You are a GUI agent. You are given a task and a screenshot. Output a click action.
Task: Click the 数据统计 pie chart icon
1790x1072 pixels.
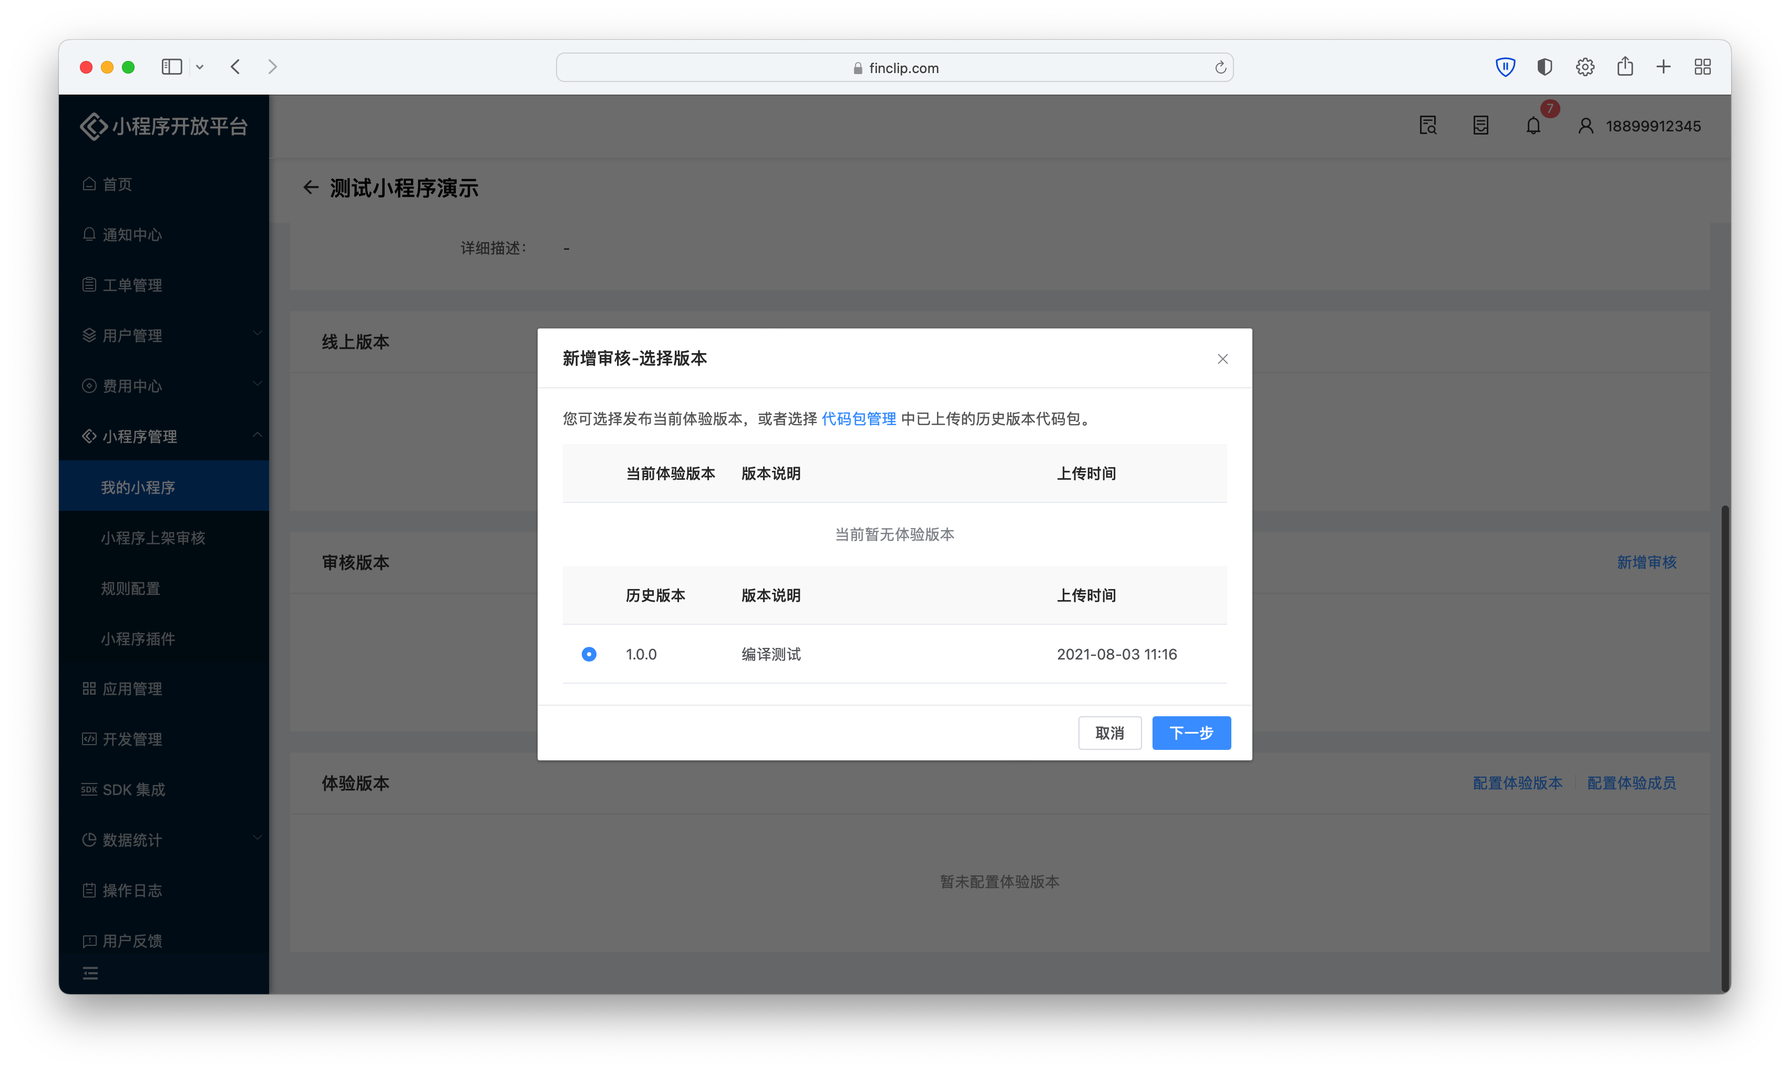(89, 839)
